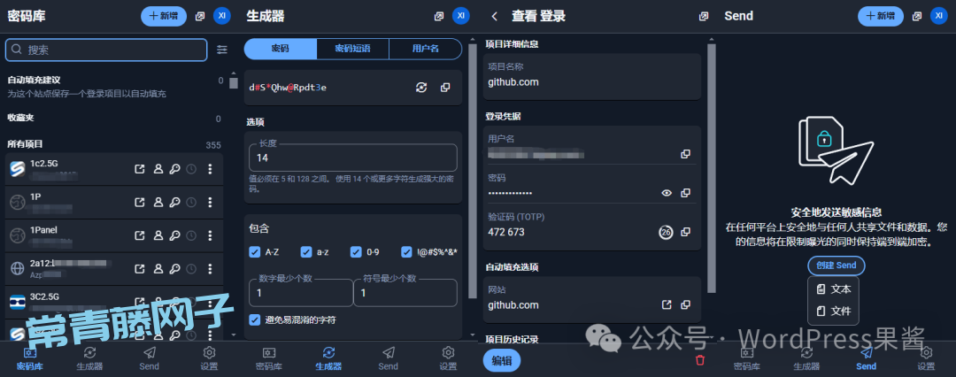Launch the 1P item website

point(140,202)
